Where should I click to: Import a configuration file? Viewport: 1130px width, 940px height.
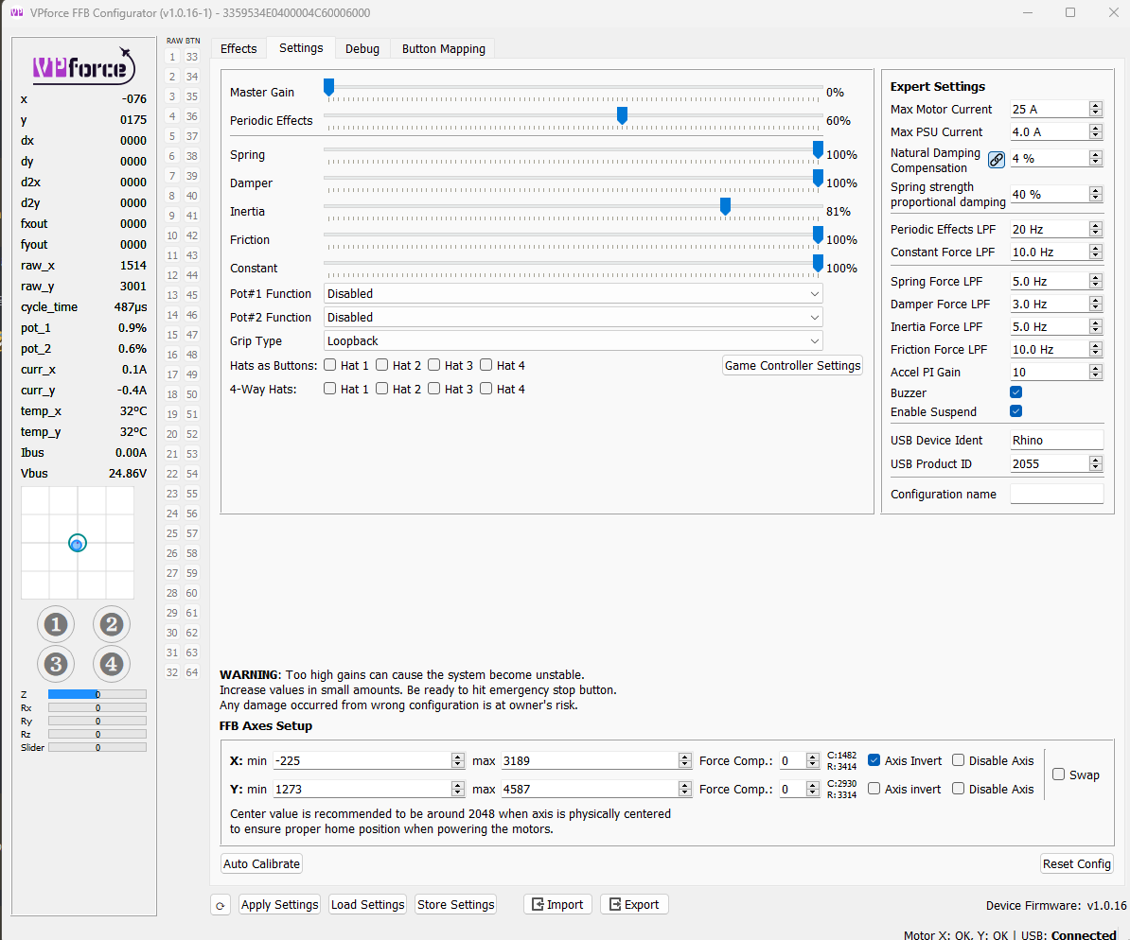pyautogui.click(x=557, y=905)
